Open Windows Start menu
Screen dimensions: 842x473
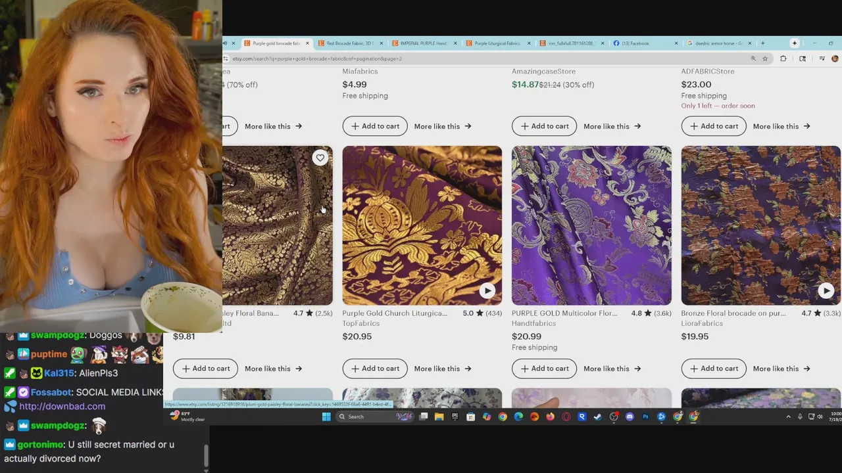(326, 417)
